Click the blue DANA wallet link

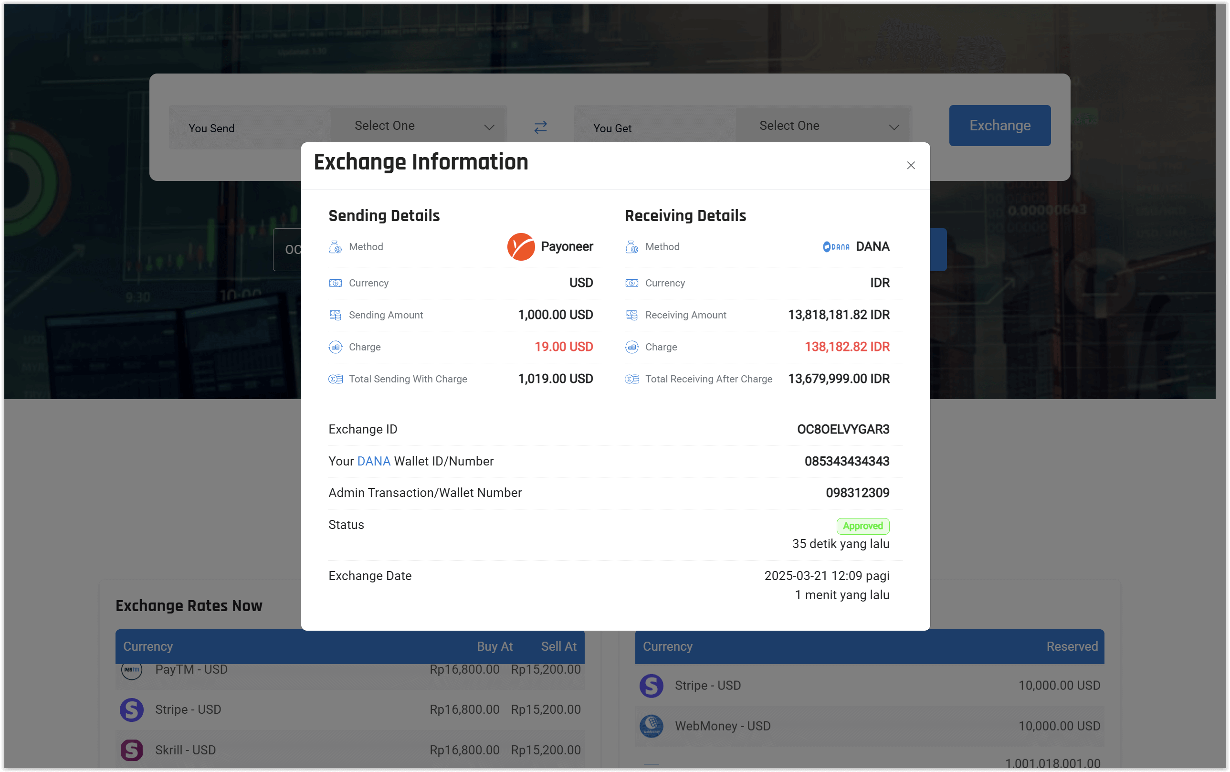point(374,461)
